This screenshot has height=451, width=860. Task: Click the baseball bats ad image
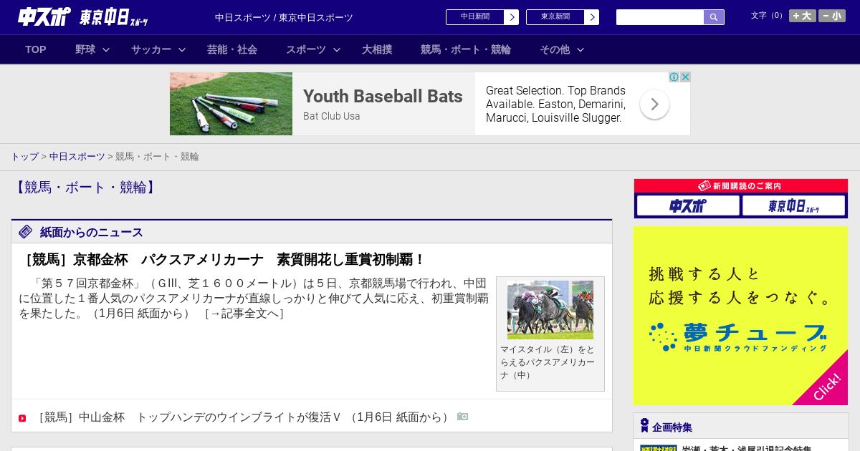coord(231,104)
